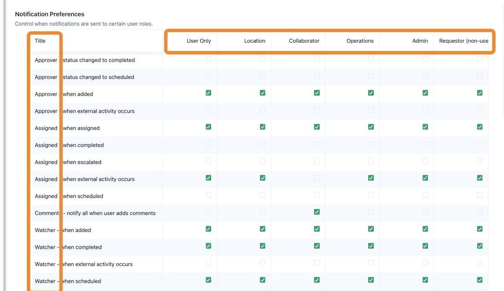Check Operations for Approver status changed to completed
The width and height of the screenshot is (504, 291).
[x=371, y=59]
